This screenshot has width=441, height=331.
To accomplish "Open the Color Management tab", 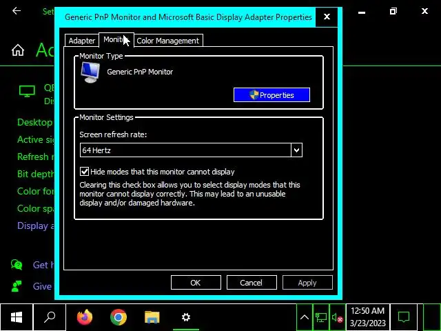I will (x=168, y=41).
